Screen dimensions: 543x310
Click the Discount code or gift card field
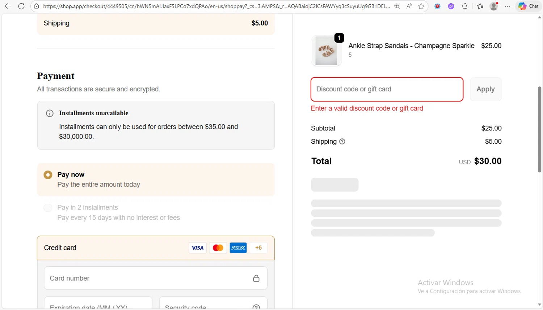coord(387,89)
